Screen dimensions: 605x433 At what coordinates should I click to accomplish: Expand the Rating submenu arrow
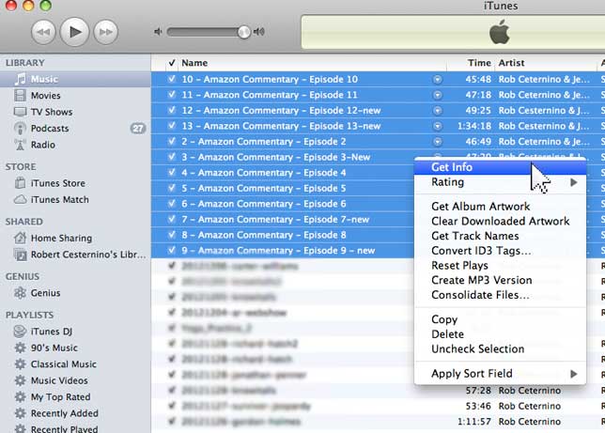574,182
